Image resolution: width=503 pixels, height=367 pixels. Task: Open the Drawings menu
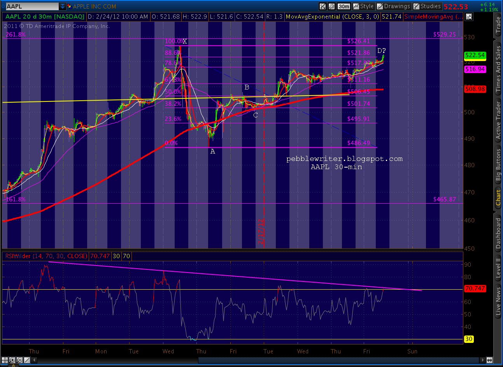(x=394, y=7)
